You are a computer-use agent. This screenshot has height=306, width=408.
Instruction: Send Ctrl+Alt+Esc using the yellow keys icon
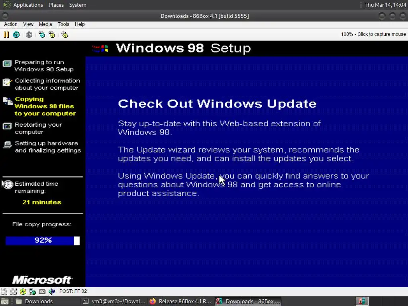tap(52, 35)
